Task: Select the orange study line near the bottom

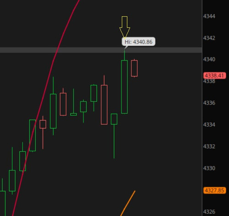Action: (128, 203)
